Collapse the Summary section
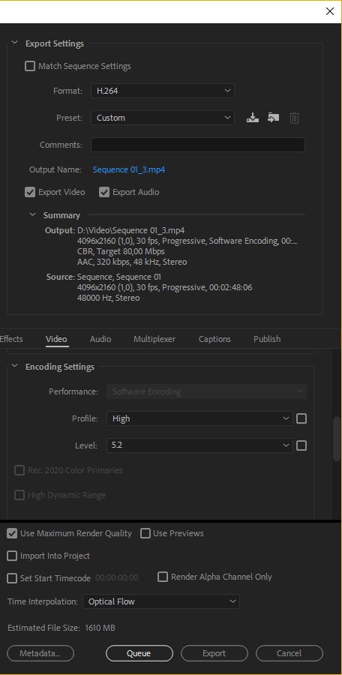 point(33,214)
